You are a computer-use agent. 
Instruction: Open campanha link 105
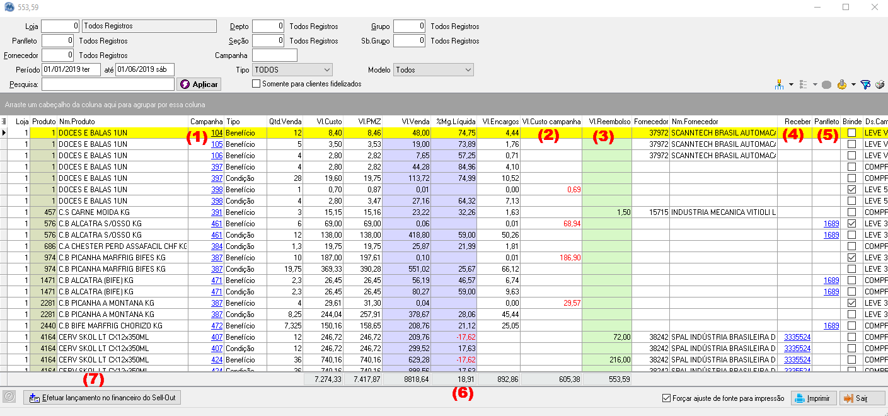pos(217,144)
